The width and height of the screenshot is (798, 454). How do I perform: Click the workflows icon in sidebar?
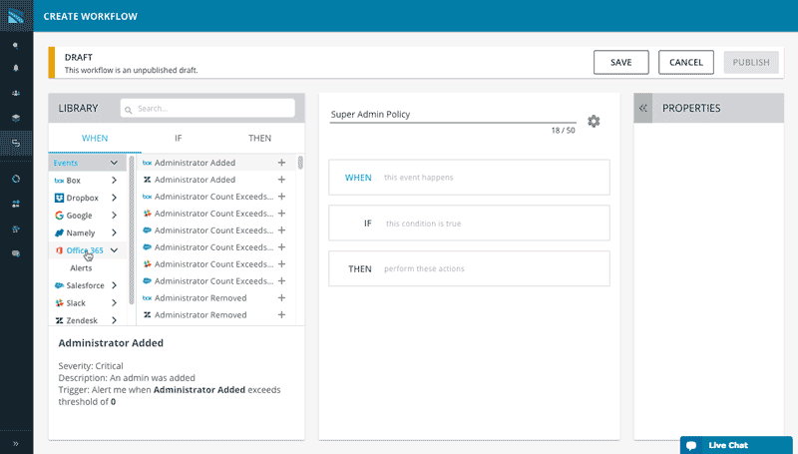tap(16, 144)
